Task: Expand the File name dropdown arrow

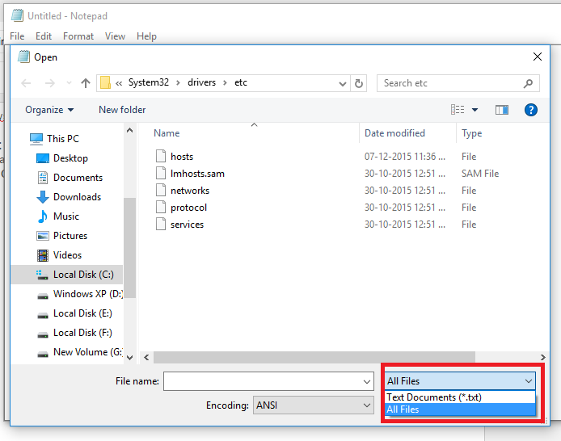Action: coord(367,382)
